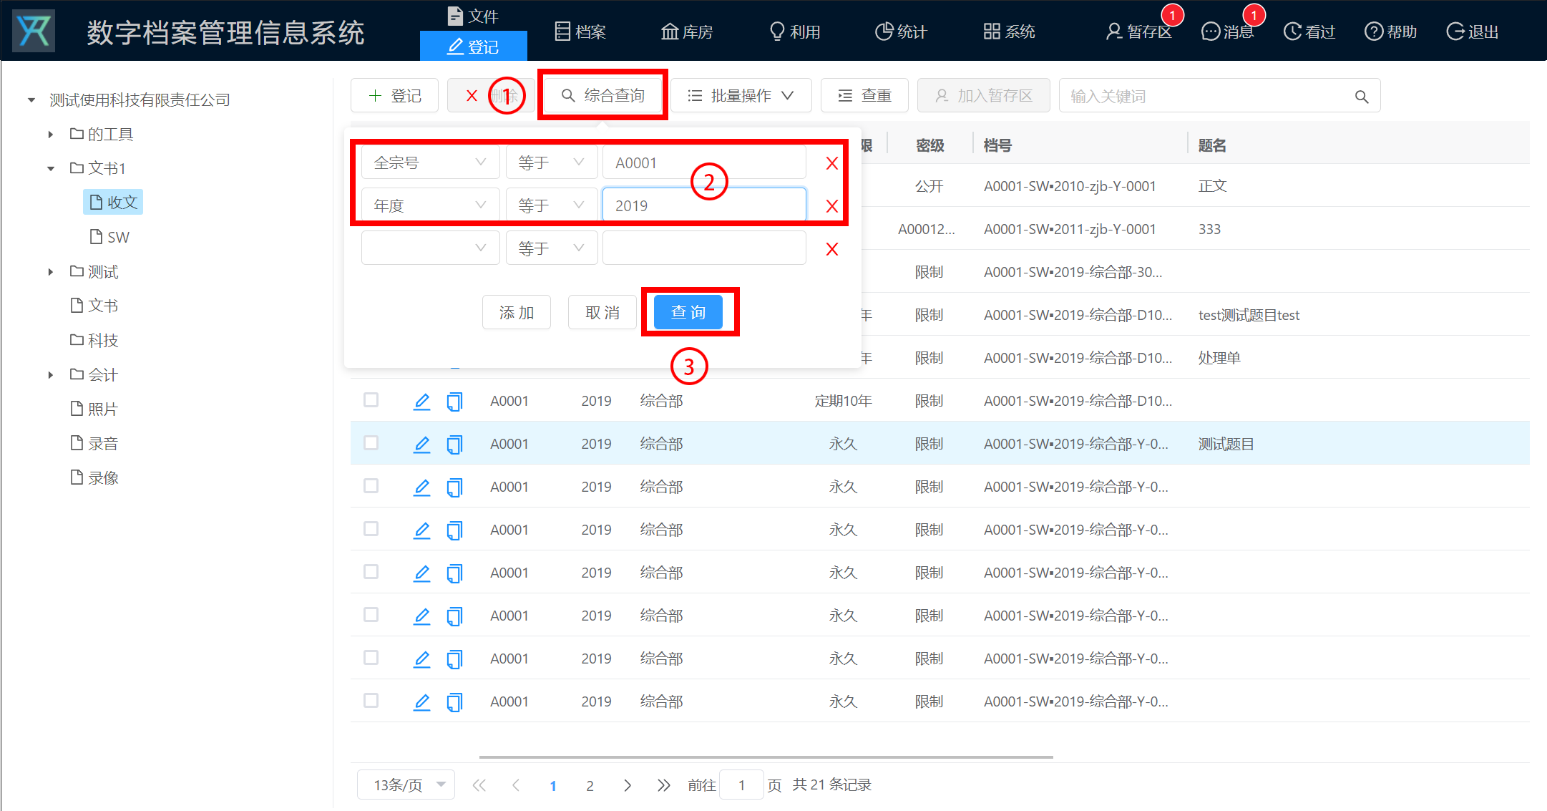Sort by 题名 column header
1547x811 pixels.
click(1212, 145)
